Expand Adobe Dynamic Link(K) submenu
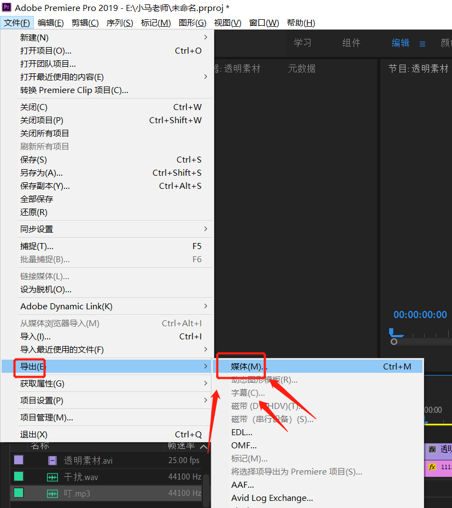 pos(107,306)
